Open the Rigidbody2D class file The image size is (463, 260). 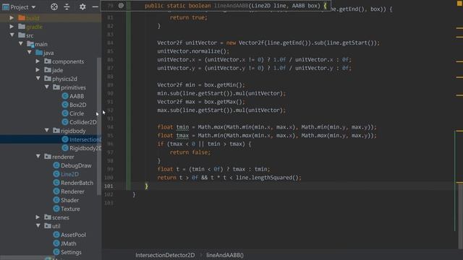(85, 148)
